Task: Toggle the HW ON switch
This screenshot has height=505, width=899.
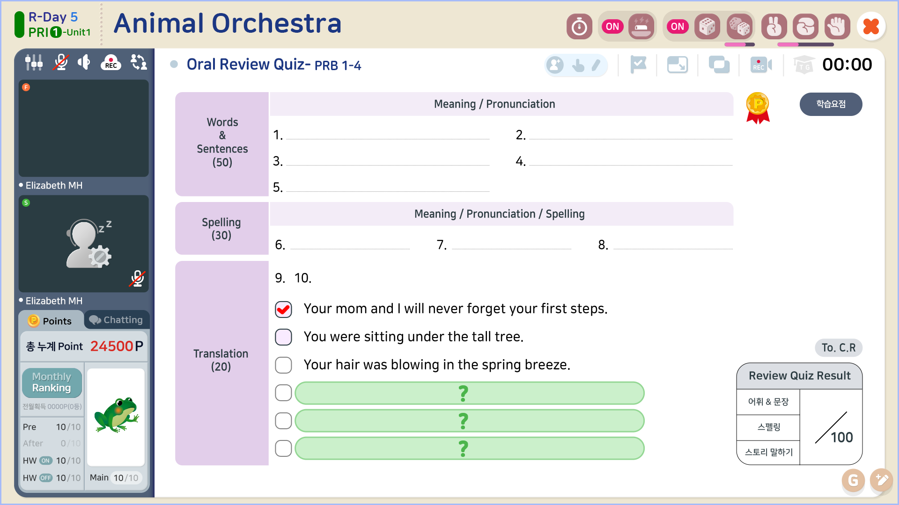Action: click(45, 461)
